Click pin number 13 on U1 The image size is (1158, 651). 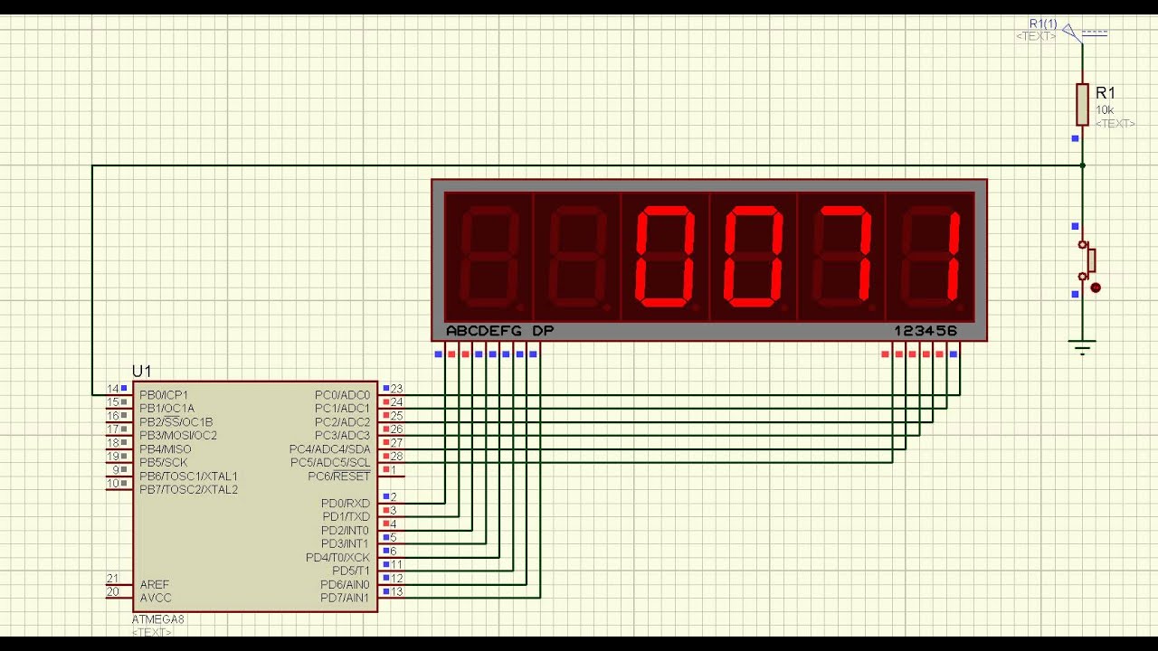(x=396, y=592)
